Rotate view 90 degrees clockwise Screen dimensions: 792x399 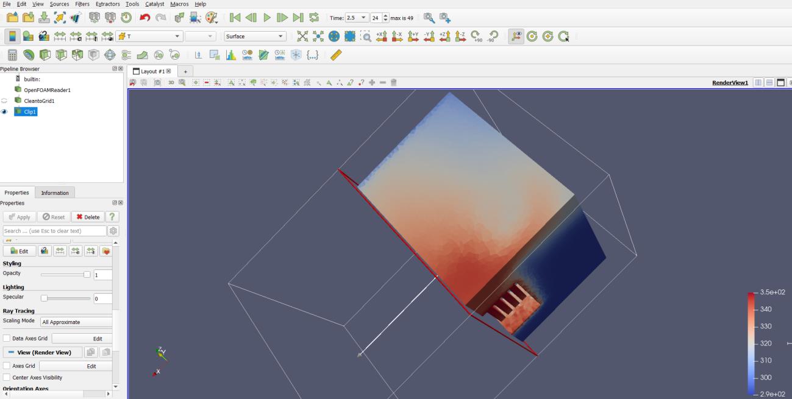click(477, 37)
